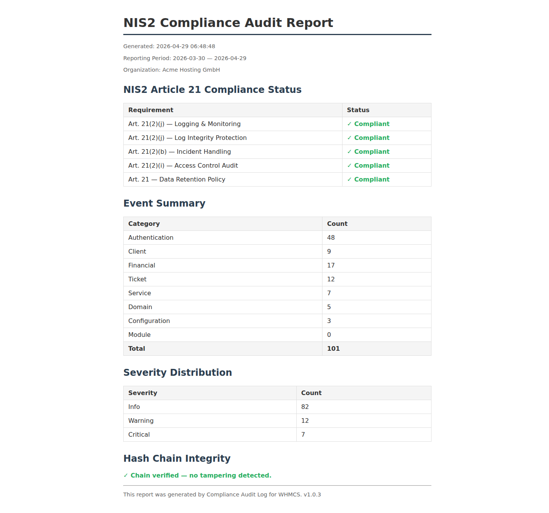Screen dimensions: 549x513
Task: Select the Total count of 101
Action: 333,349
